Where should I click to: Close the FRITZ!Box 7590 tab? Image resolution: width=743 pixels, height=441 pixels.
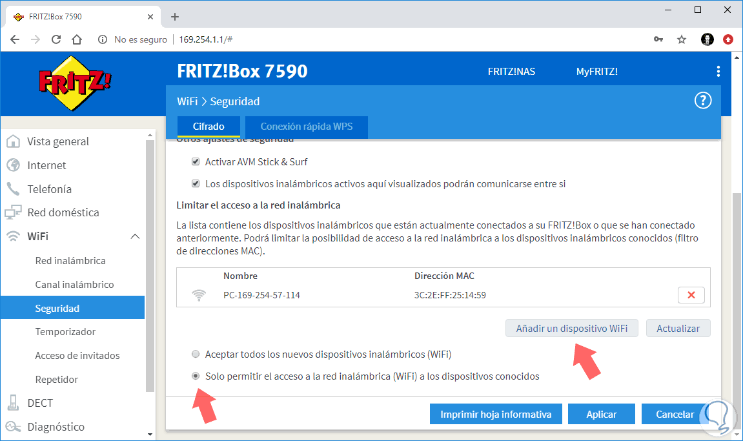point(150,17)
